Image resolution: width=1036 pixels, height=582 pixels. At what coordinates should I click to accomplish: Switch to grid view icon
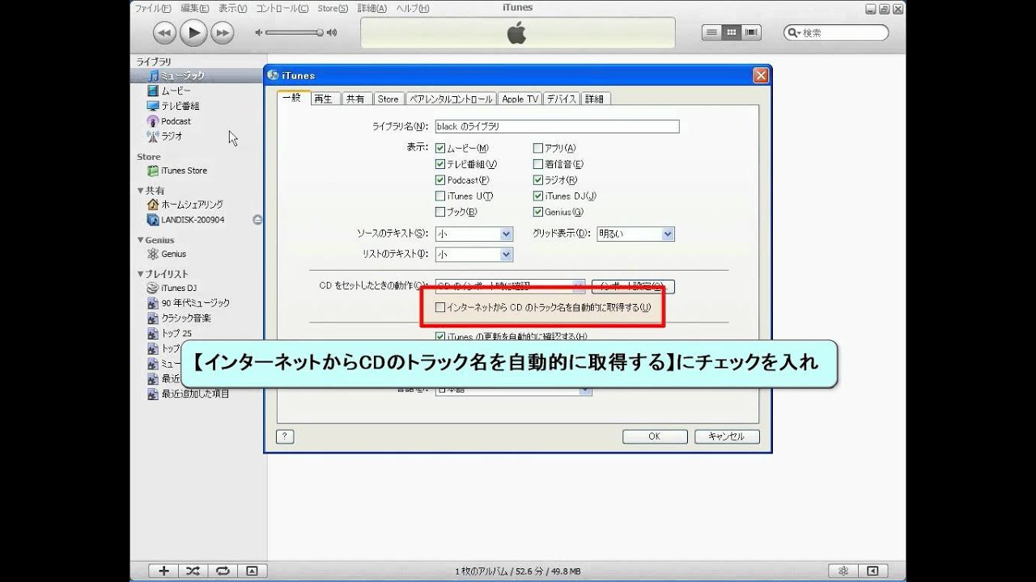(732, 32)
